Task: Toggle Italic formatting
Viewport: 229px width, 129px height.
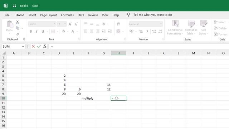Action: coord(36,31)
